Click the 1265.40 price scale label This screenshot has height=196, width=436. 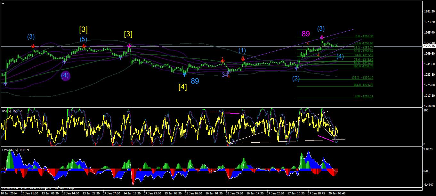point(429,32)
